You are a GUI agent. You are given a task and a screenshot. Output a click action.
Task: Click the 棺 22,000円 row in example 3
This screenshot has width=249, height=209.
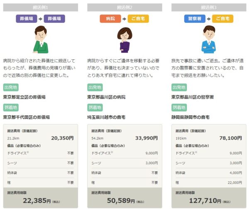208,182
